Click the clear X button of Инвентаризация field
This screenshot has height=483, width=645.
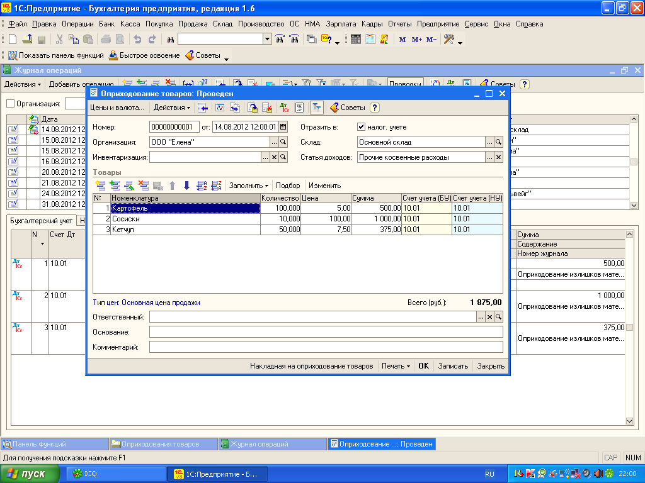(x=275, y=157)
